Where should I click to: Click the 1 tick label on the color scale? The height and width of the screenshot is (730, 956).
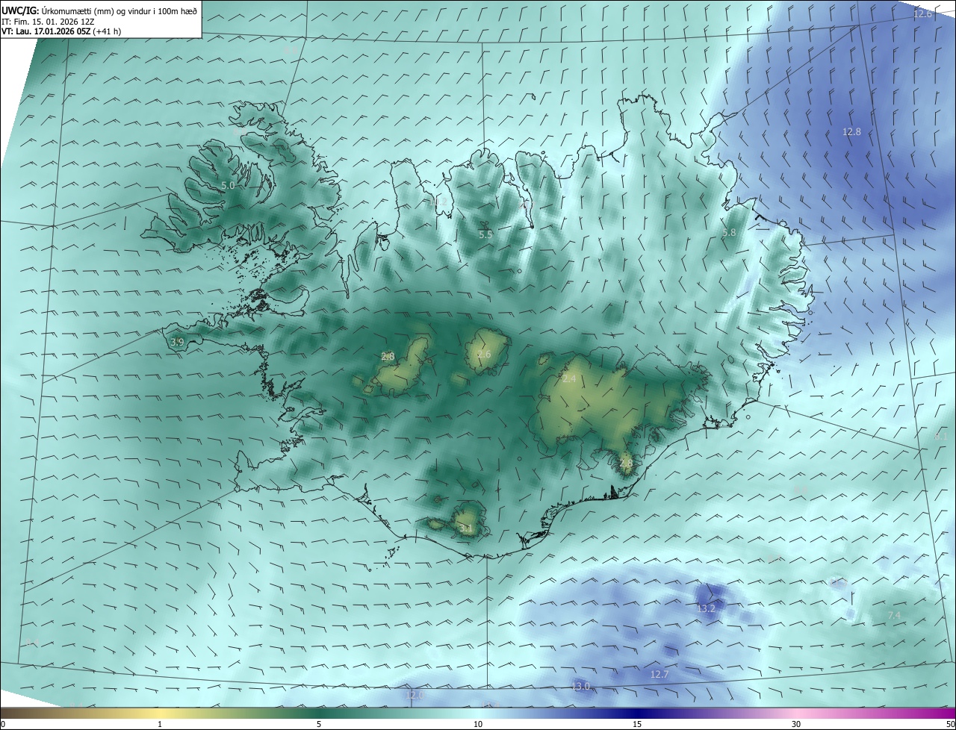tap(160, 724)
